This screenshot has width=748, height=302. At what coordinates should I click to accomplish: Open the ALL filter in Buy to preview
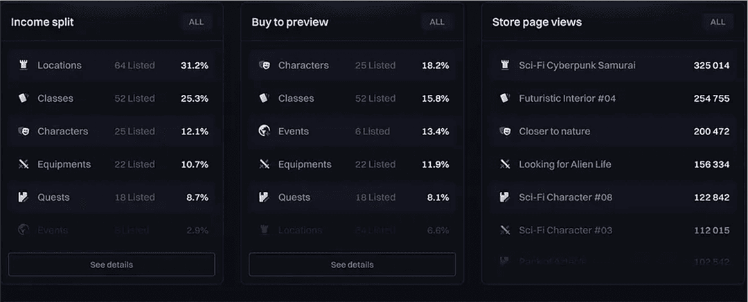pos(437,22)
